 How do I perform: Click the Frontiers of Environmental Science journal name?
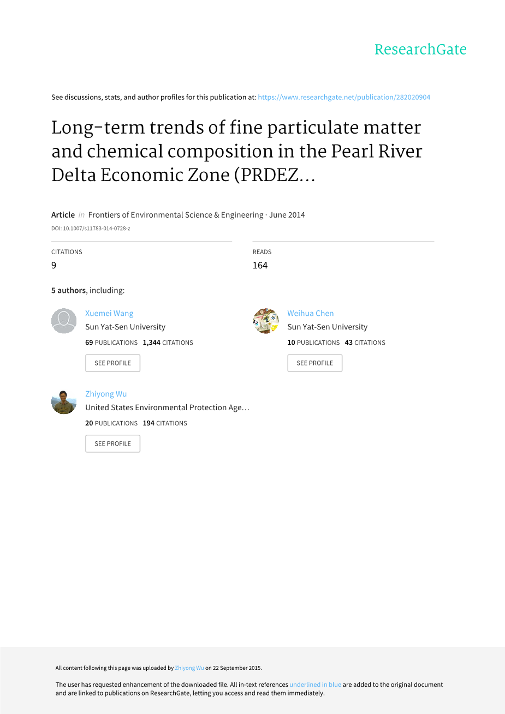click(176, 215)
